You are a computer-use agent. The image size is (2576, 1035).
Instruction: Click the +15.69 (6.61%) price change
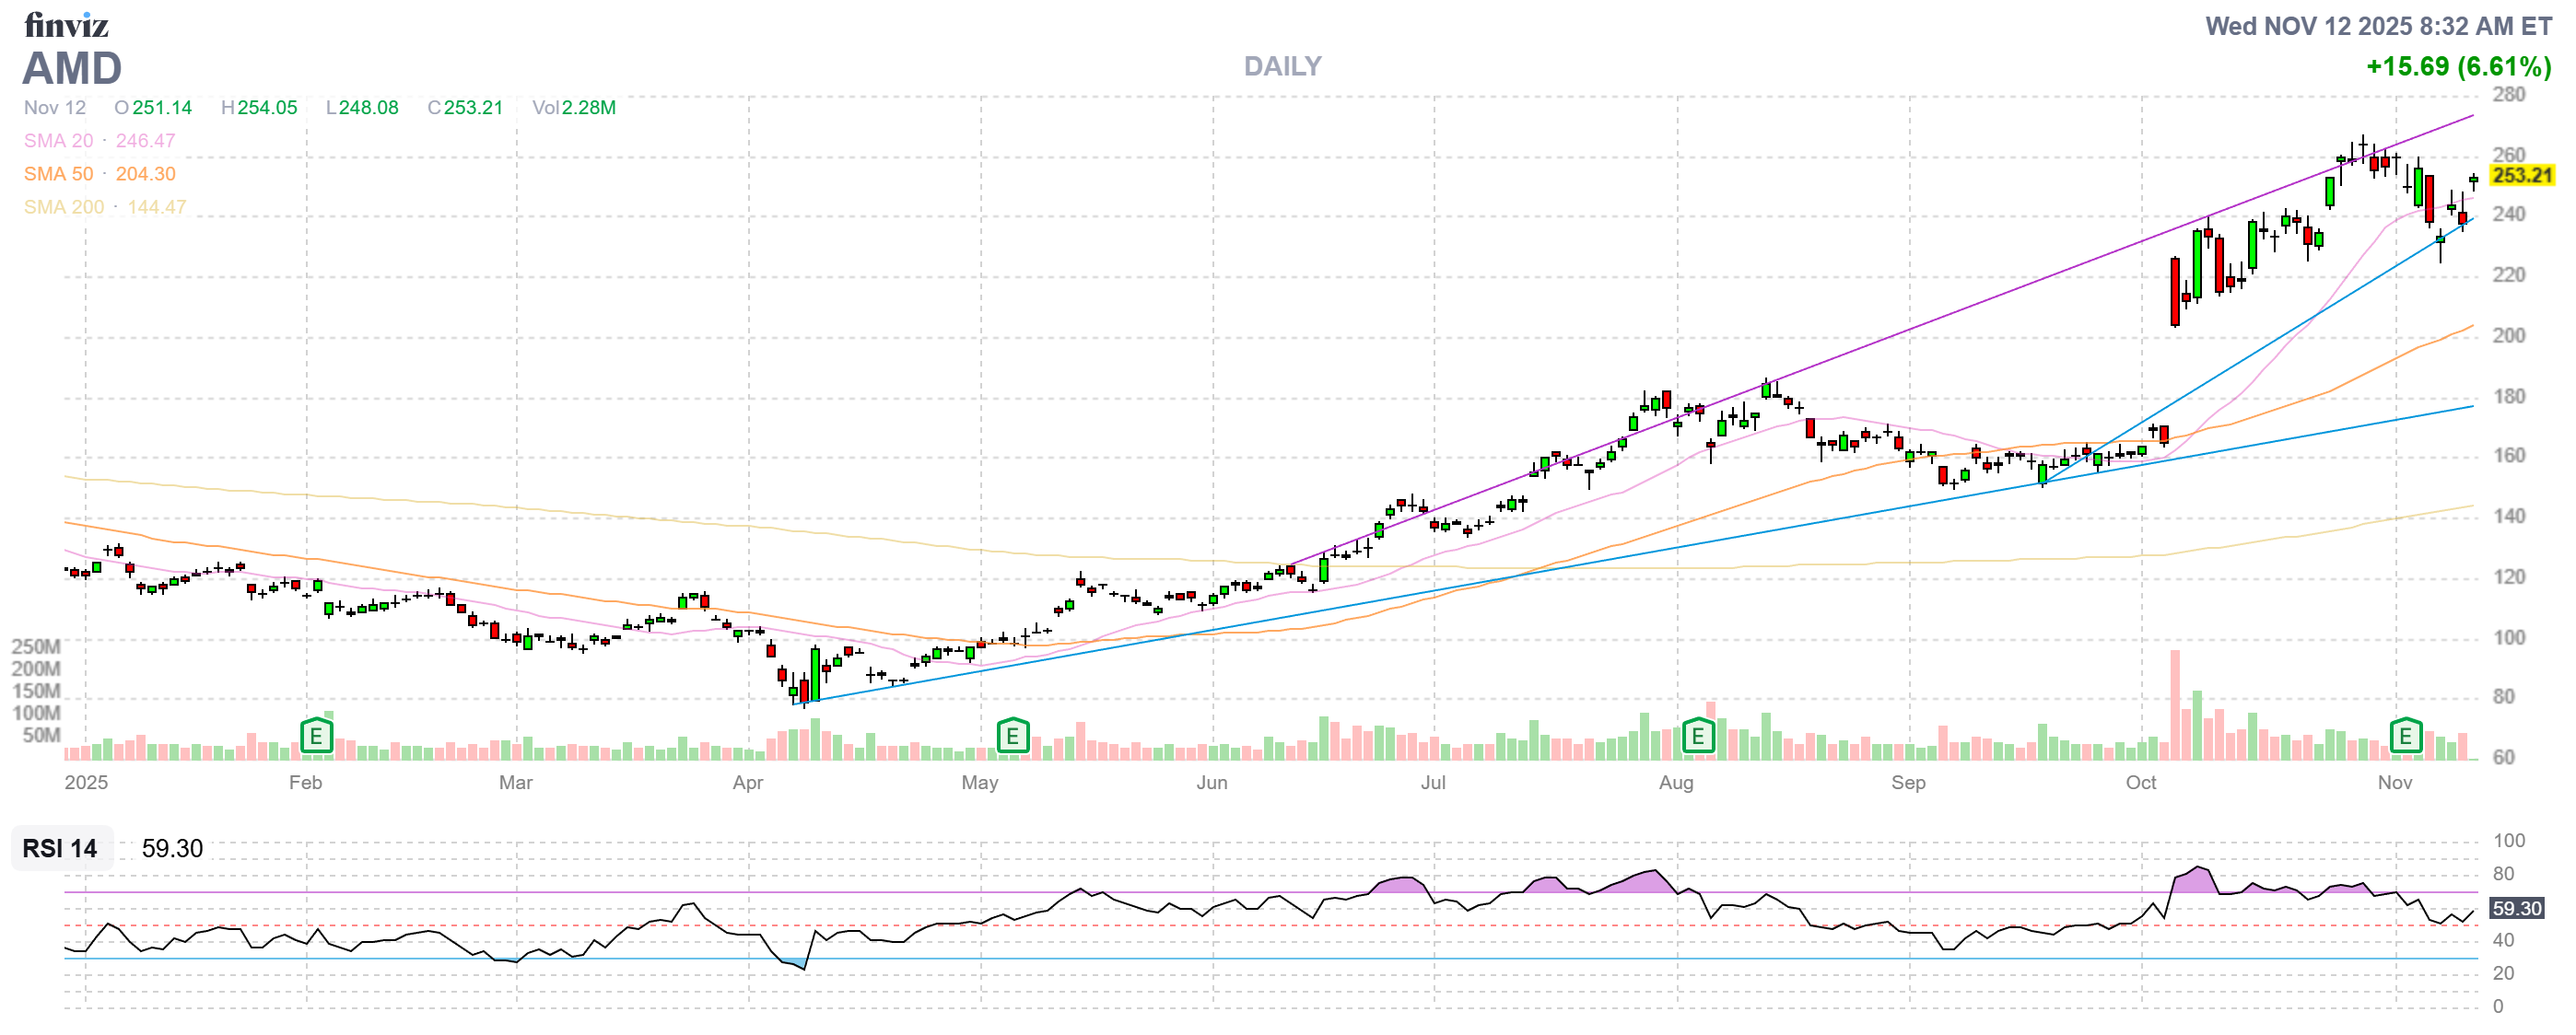[x=2458, y=67]
